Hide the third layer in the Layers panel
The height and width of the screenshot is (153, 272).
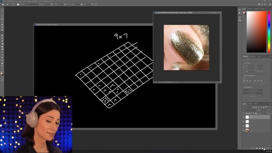click(x=244, y=126)
